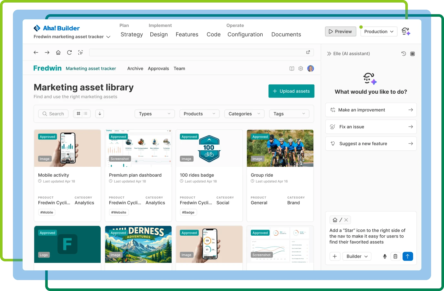Click the Search field in the asset library

pos(53,114)
